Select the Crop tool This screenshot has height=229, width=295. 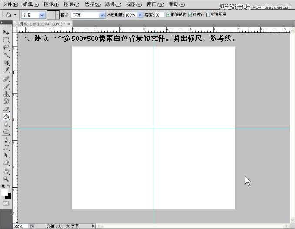point(6,63)
